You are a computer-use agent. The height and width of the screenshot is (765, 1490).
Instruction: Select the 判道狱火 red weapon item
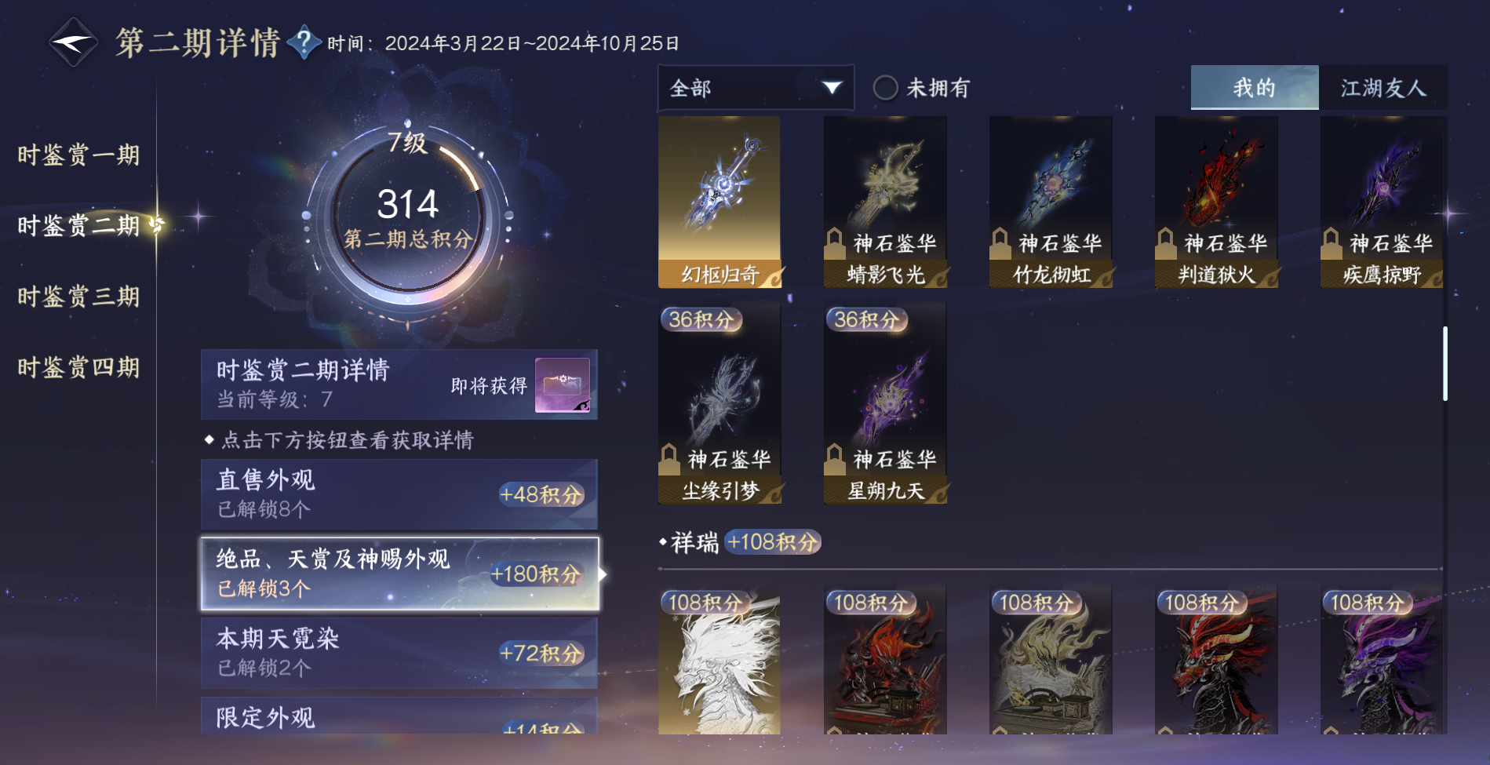[1216, 202]
